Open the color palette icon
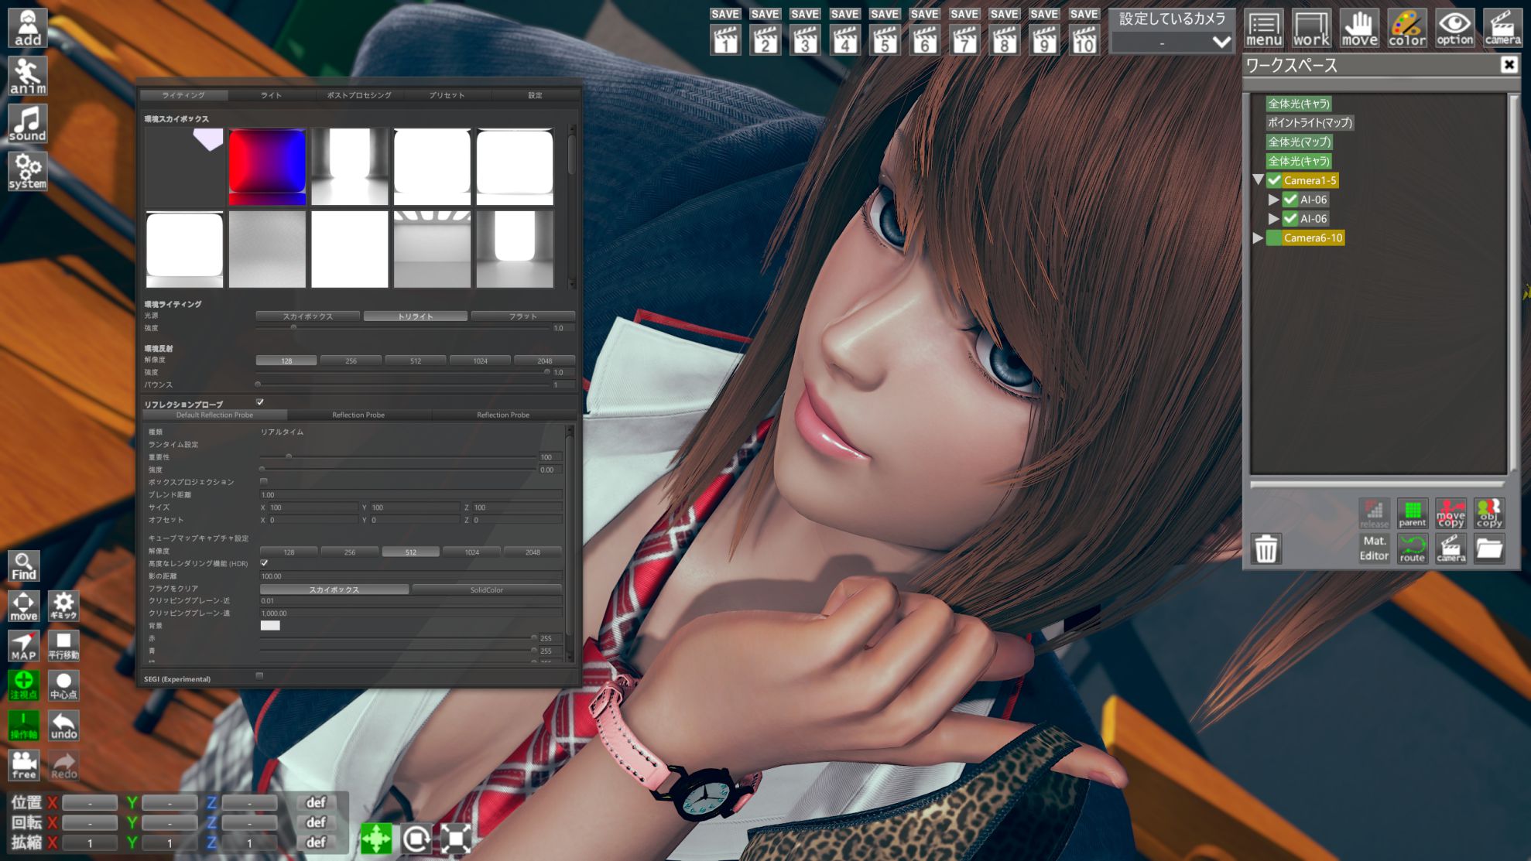The image size is (1531, 861). pyautogui.click(x=1407, y=29)
